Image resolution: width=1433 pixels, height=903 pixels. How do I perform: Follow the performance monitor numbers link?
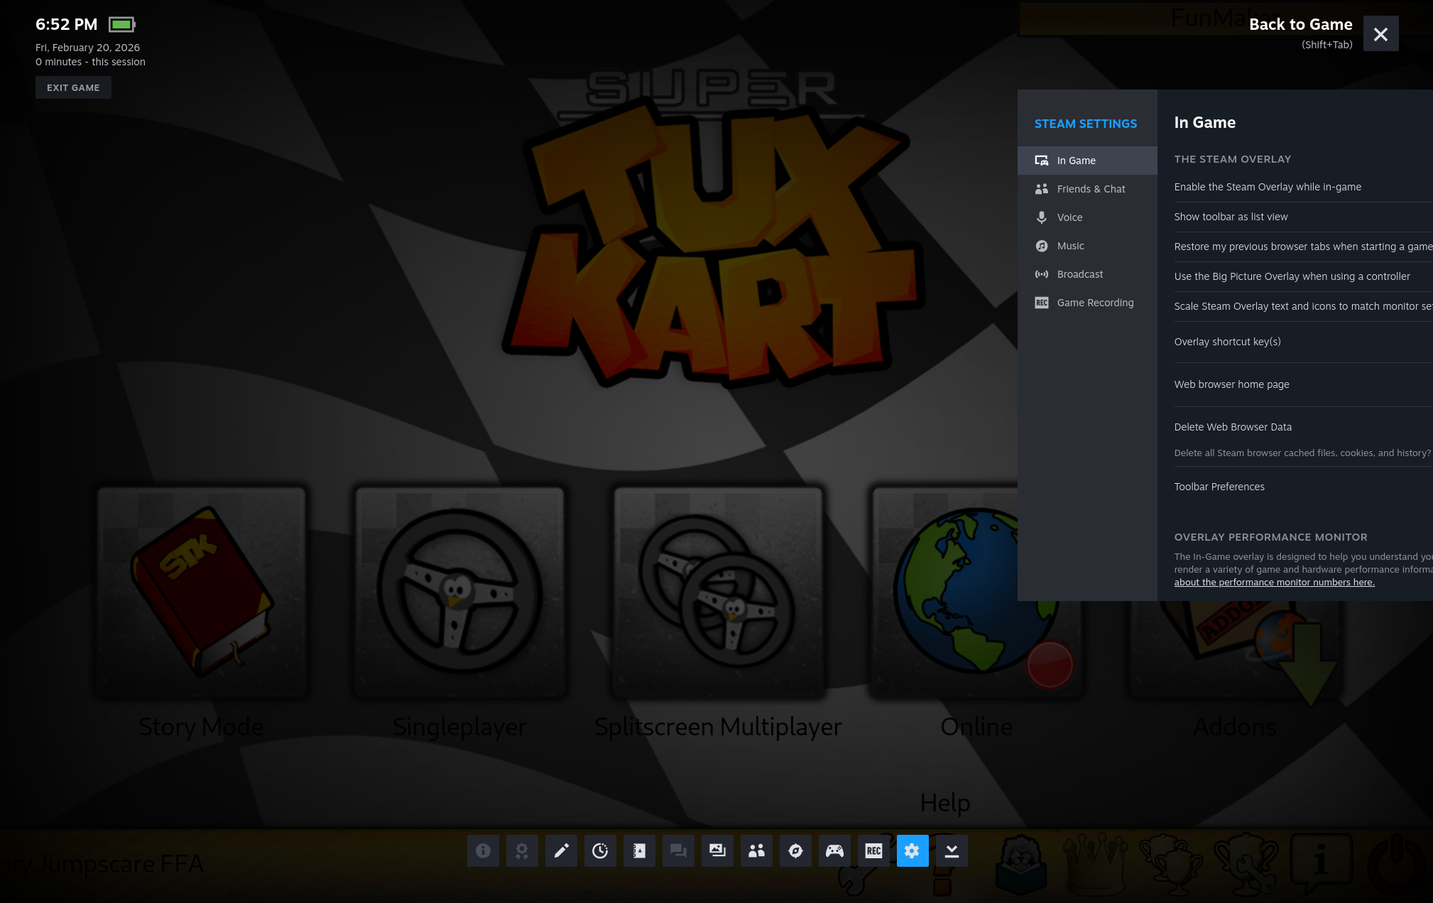1274,583
